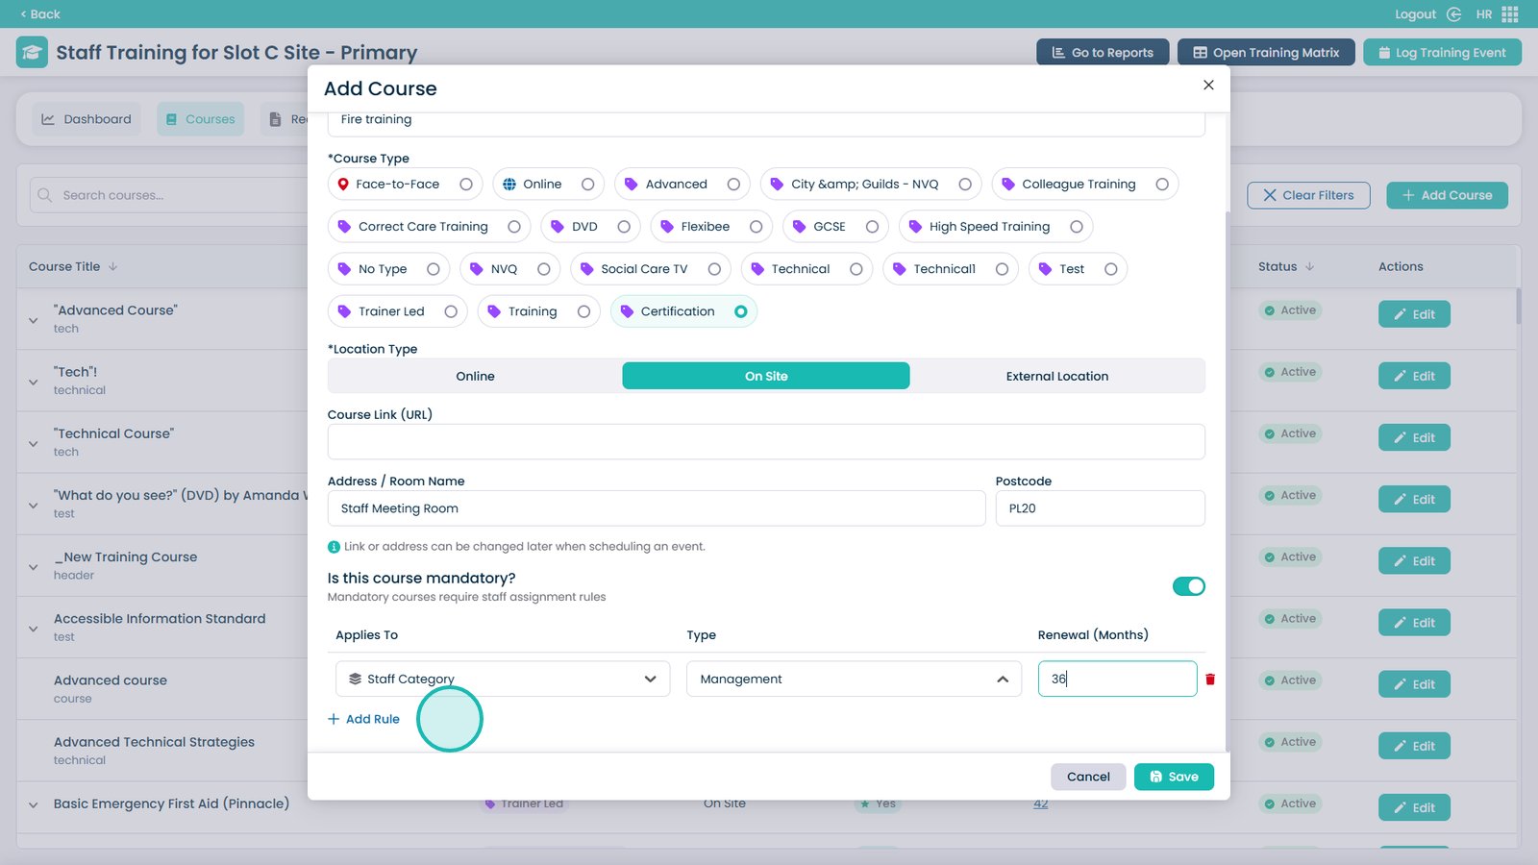Click the tag icon on Social Care TV chip
This screenshot has width=1538, height=865.
point(587,269)
